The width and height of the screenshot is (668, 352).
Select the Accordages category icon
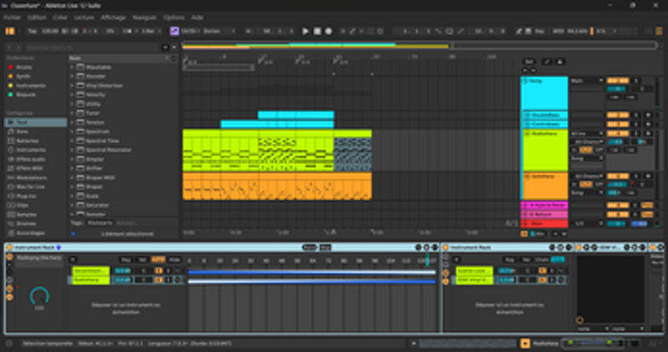[x=11, y=233]
